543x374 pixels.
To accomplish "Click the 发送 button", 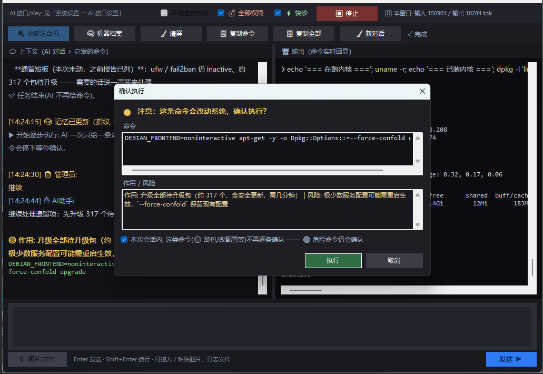I will coord(511,359).
